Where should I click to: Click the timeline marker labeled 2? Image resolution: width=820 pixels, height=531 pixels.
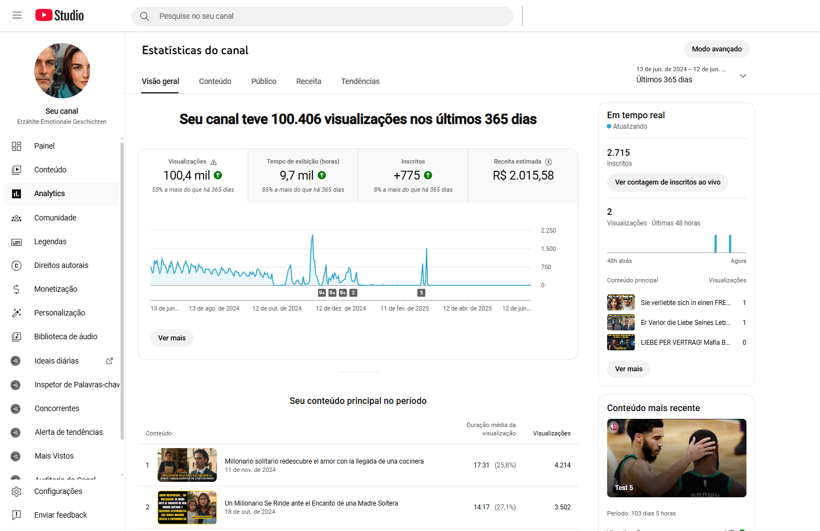[353, 293]
